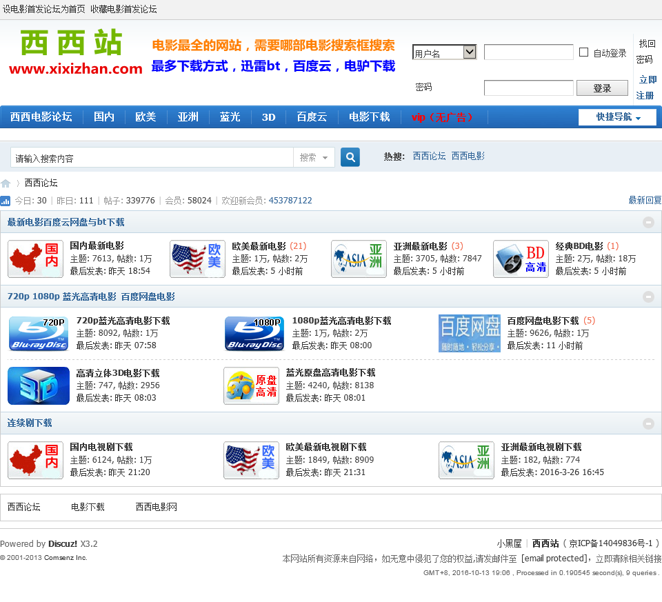Open the 原盘高清 forum icon

251,386
